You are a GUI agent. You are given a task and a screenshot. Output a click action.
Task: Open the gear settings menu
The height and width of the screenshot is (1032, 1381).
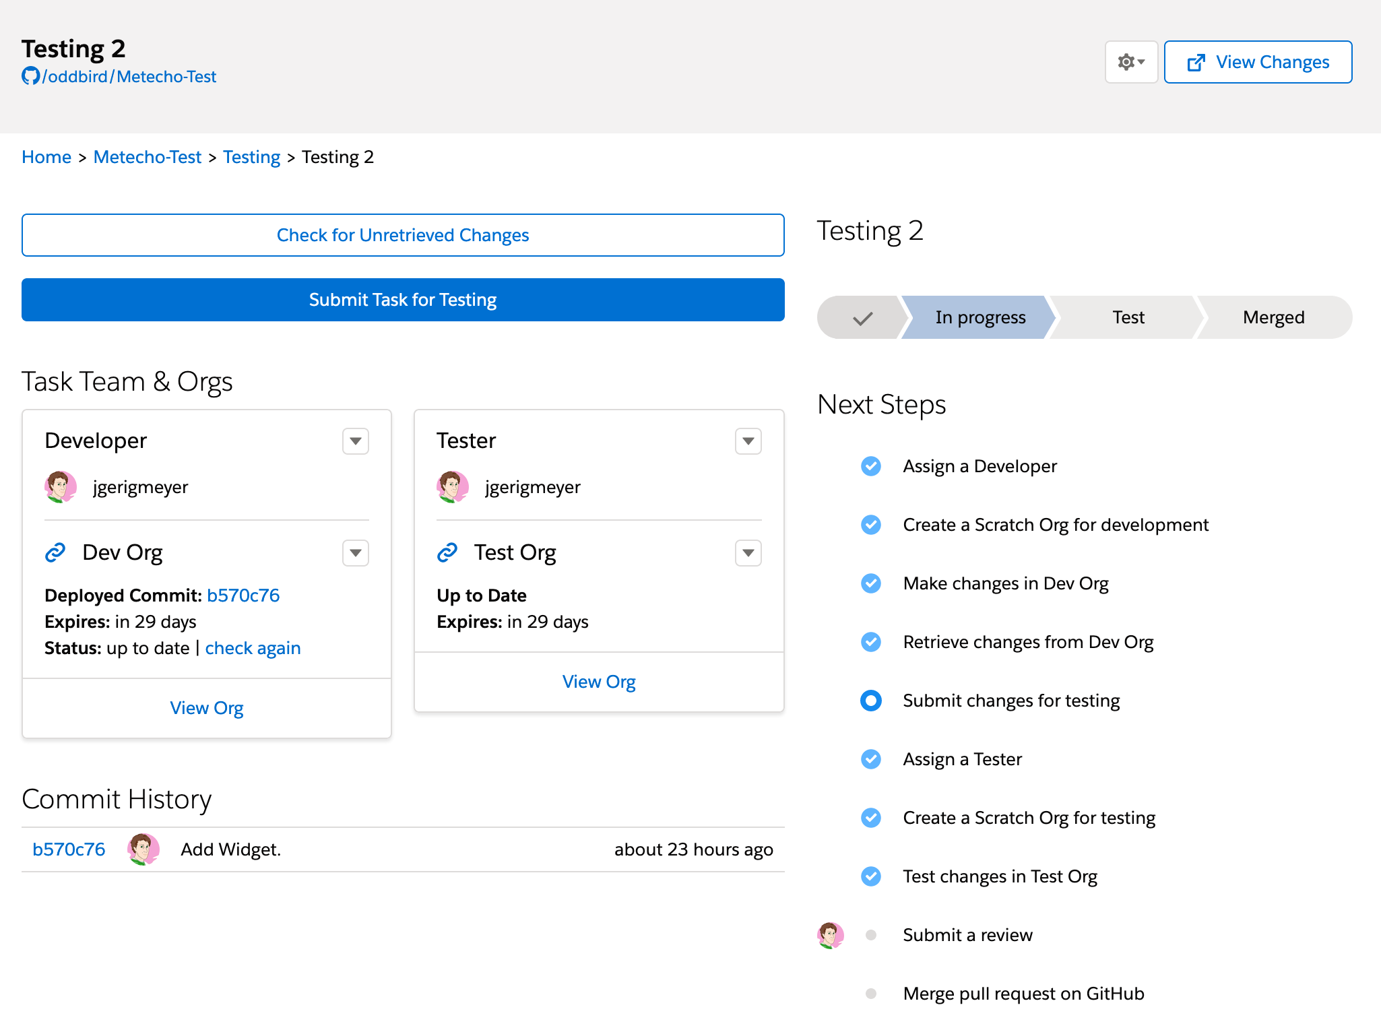click(1131, 62)
